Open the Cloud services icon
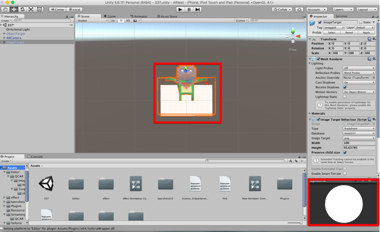This screenshot has height=232, width=380. point(299,9)
